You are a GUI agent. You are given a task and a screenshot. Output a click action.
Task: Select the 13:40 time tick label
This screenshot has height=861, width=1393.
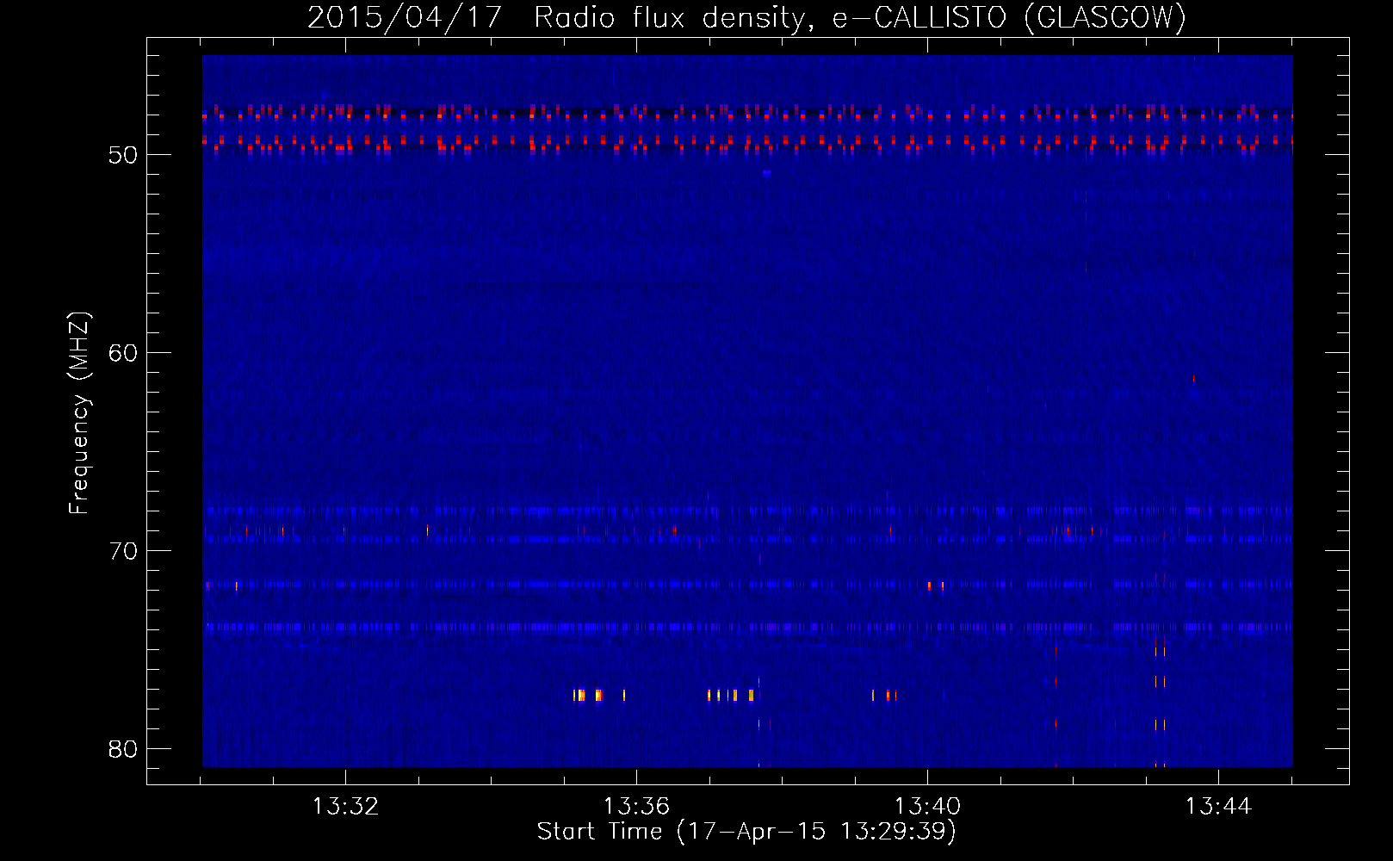927,807
